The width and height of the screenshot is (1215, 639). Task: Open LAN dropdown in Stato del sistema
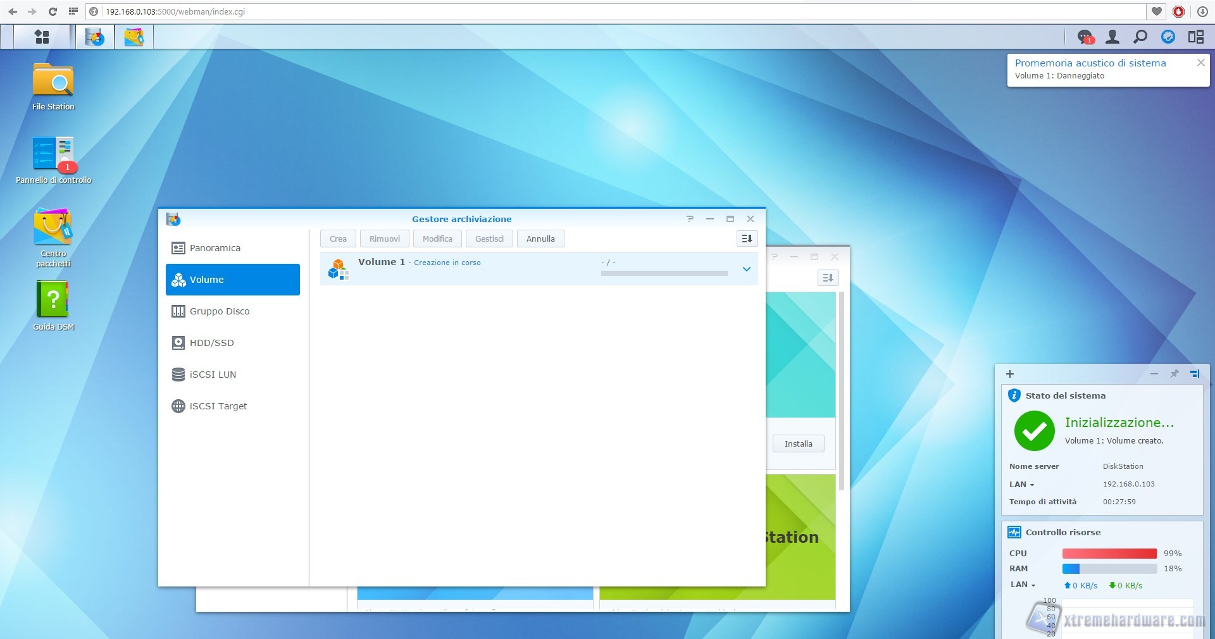[1022, 485]
